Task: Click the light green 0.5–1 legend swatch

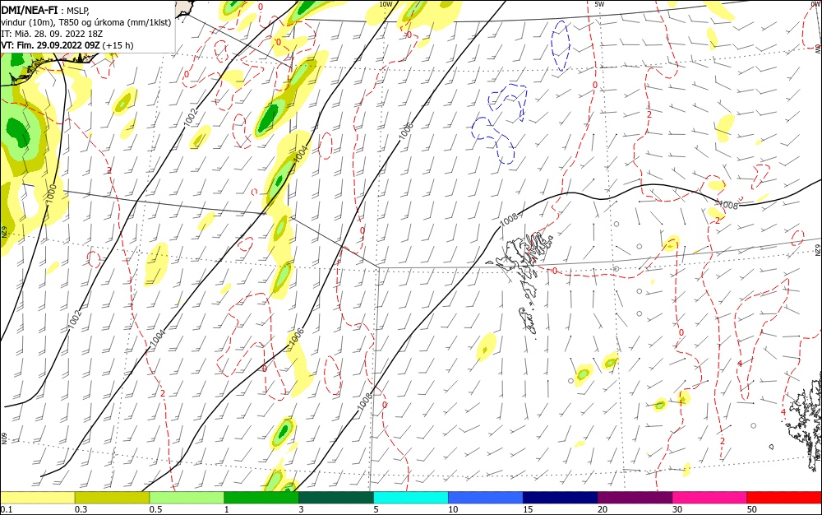Action: [187, 497]
